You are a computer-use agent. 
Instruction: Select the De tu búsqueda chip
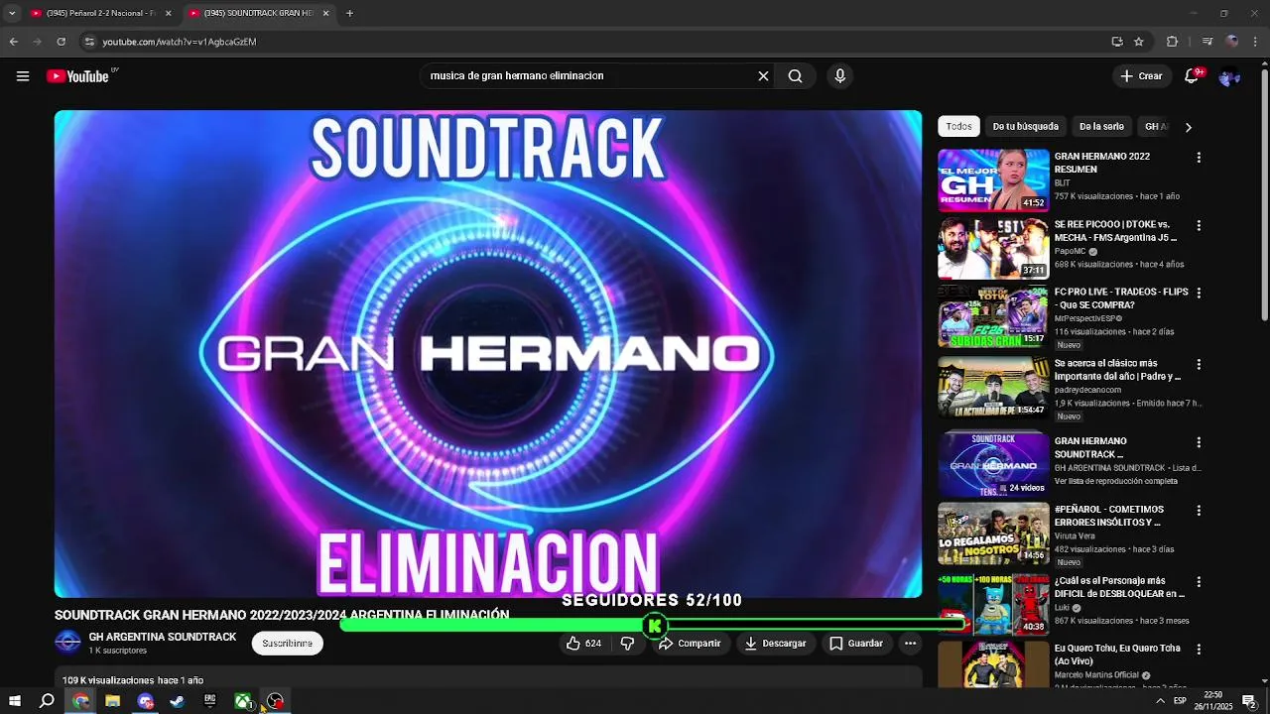[1025, 127]
